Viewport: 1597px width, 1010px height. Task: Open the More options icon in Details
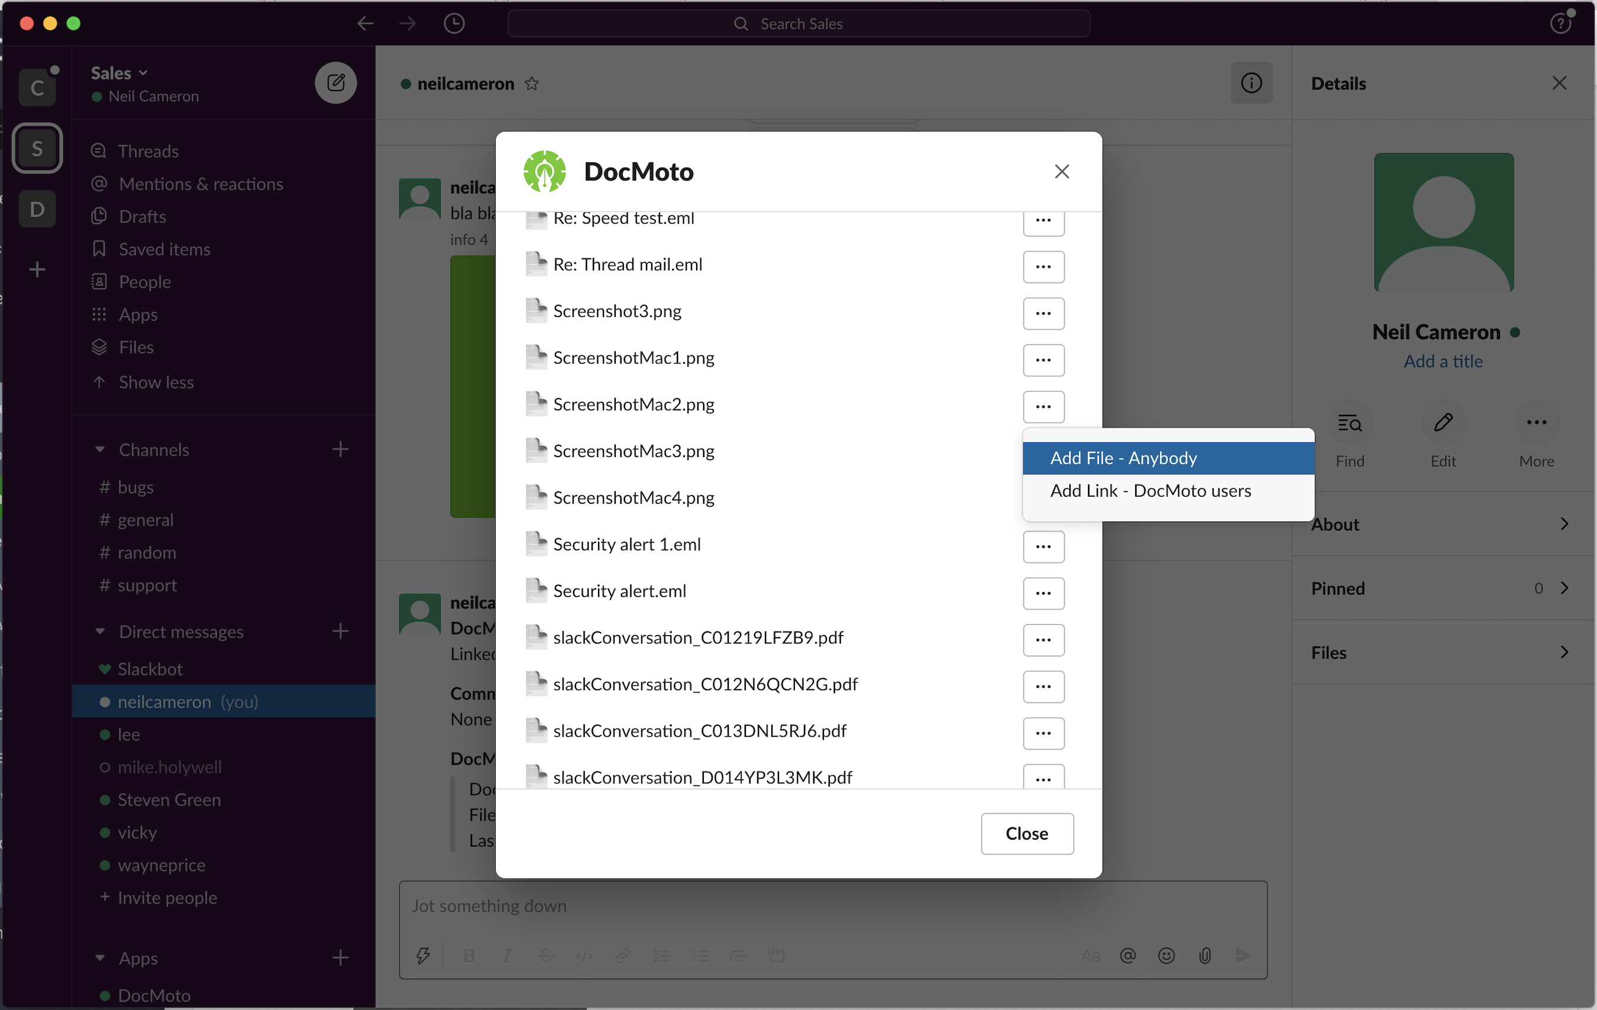tap(1536, 422)
